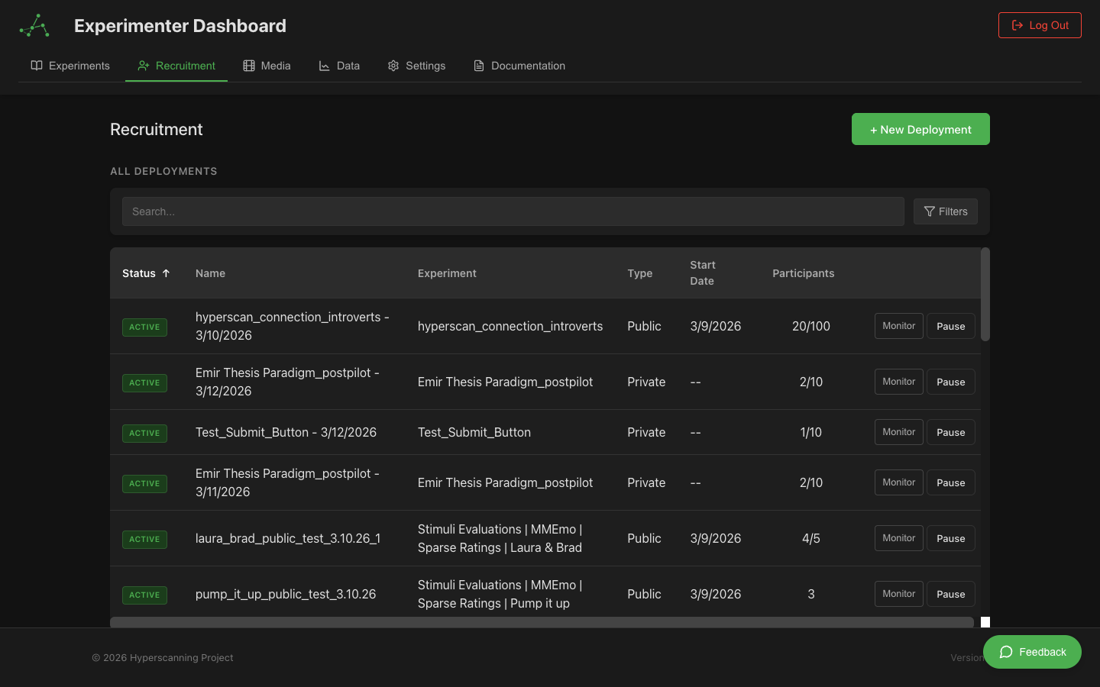The height and width of the screenshot is (687, 1100).
Task: Open the Media grid icon
Action: click(248, 66)
